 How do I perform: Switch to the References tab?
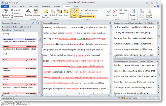(x=46, y=7)
